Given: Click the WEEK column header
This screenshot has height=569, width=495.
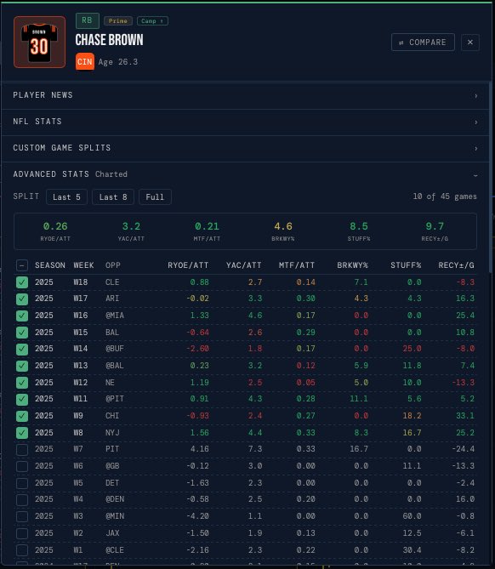Looking at the screenshot, I should coord(83,265).
